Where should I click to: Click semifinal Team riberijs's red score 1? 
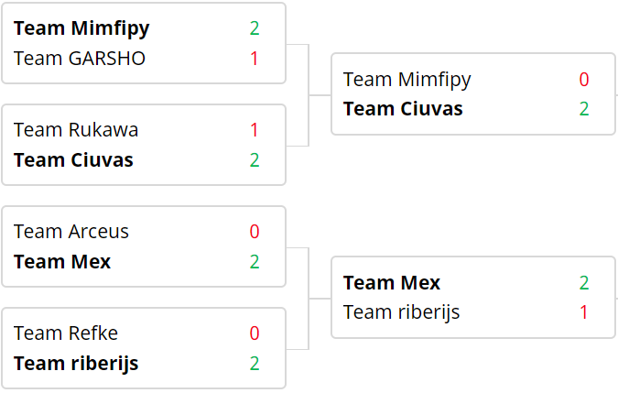[584, 312]
